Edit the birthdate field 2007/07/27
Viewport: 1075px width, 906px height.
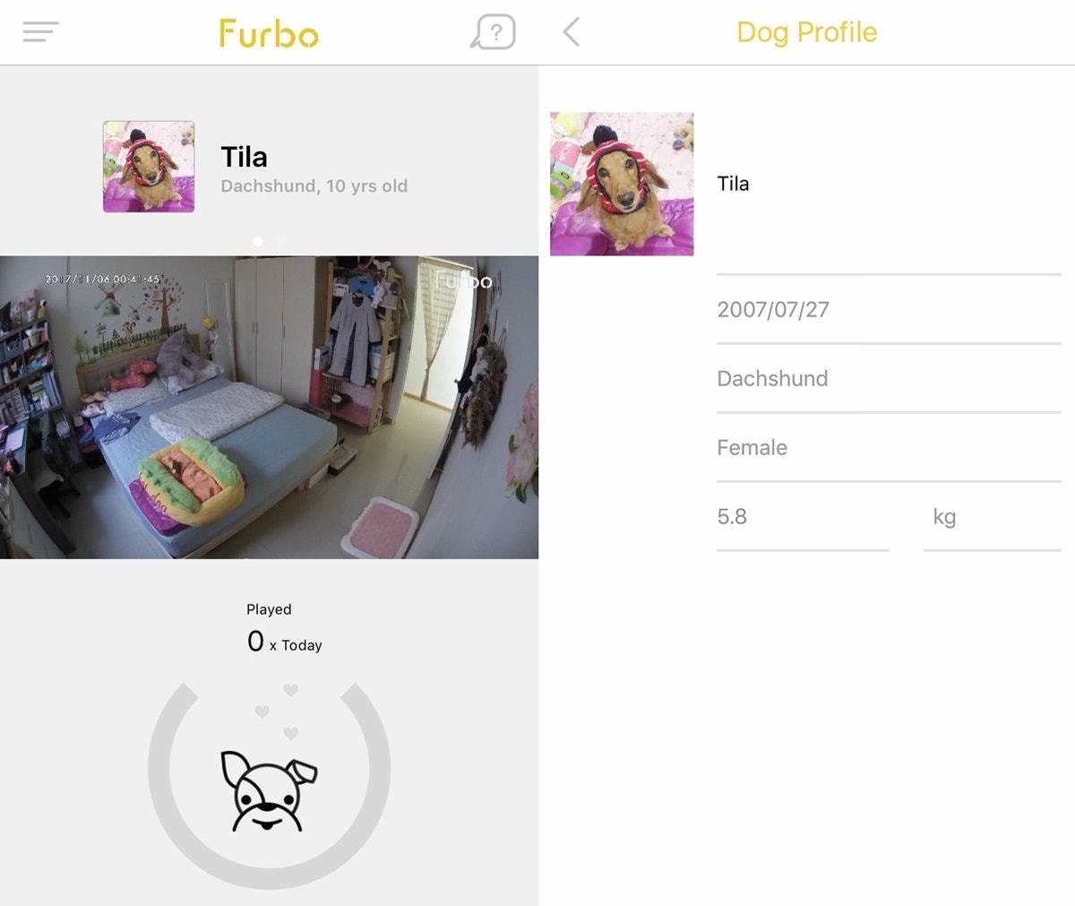click(x=889, y=309)
